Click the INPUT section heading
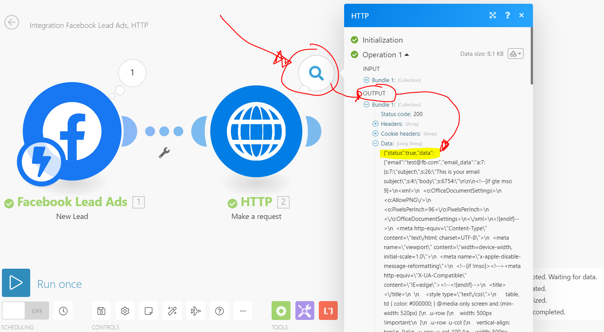 [371, 69]
